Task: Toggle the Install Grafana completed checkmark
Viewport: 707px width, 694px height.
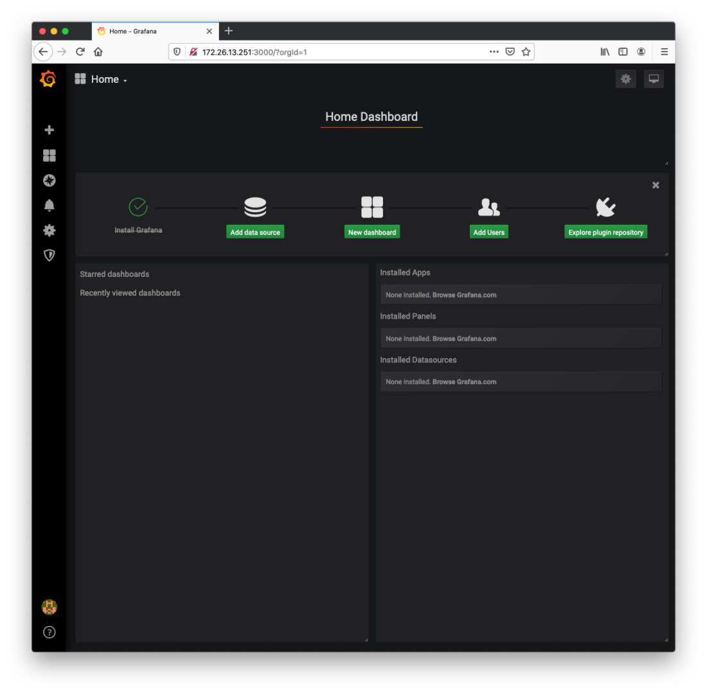Action: click(138, 206)
